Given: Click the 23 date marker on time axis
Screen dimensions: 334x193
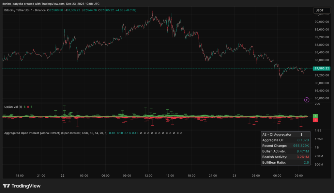Looking at the screenshot, I should coord(234,175).
